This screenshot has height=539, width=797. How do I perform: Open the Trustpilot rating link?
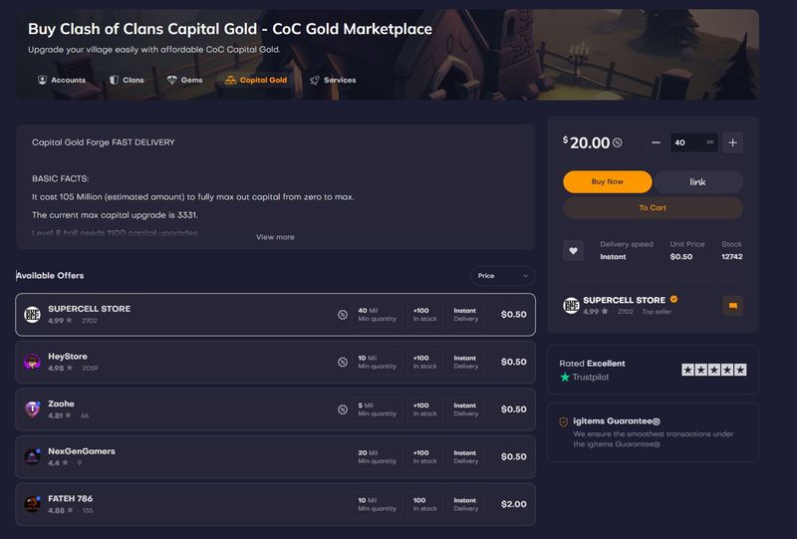[585, 378]
